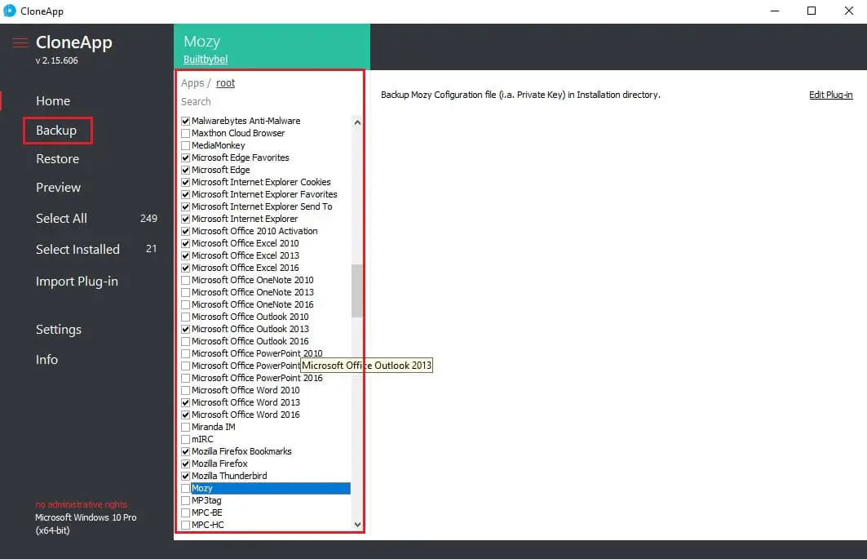This screenshot has width=867, height=559.
Task: Select the Microsoft Edge row text
Action: point(220,170)
